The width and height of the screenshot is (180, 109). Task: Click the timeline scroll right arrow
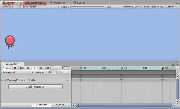pos(174,105)
